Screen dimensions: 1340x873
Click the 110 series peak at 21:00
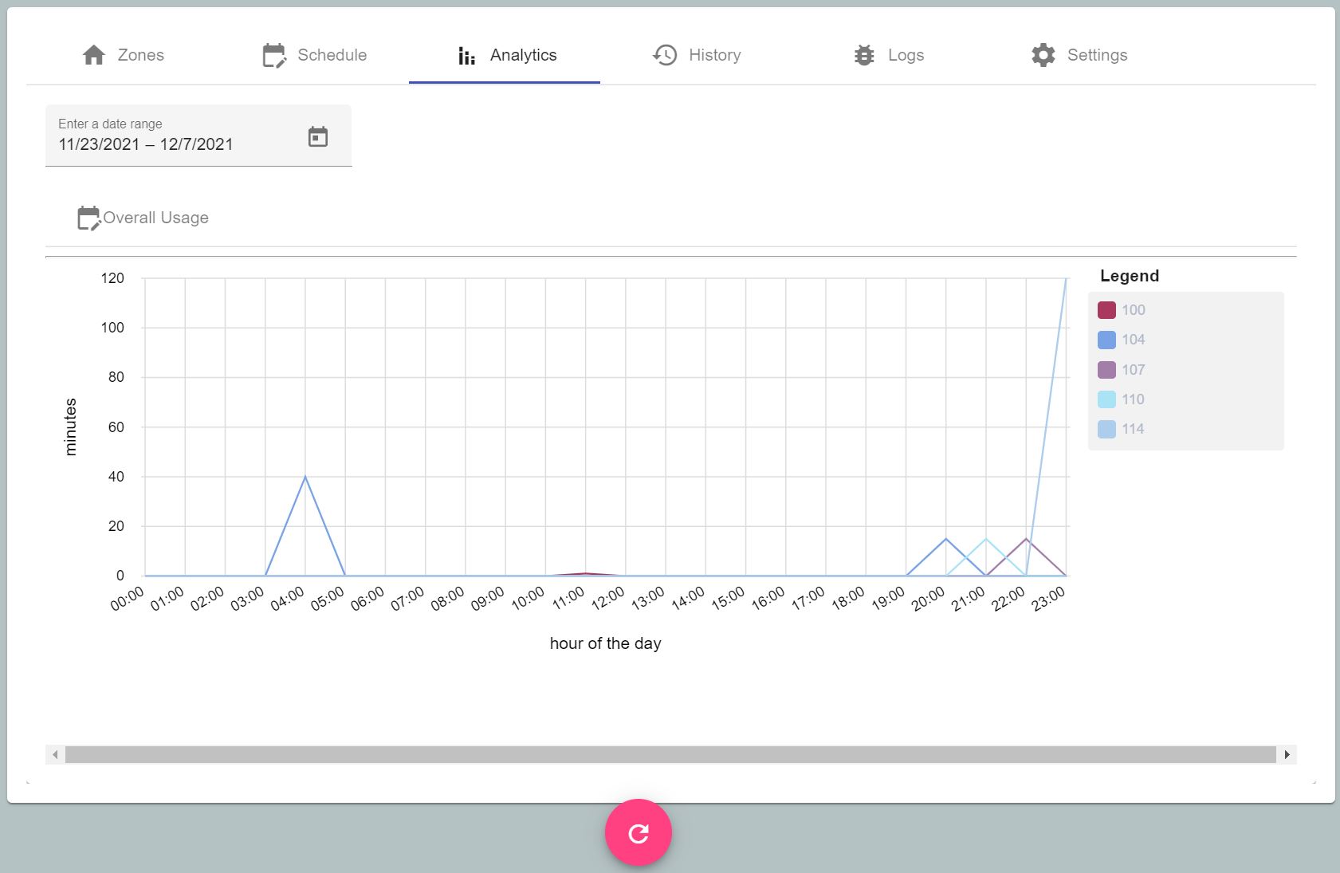[986, 539]
